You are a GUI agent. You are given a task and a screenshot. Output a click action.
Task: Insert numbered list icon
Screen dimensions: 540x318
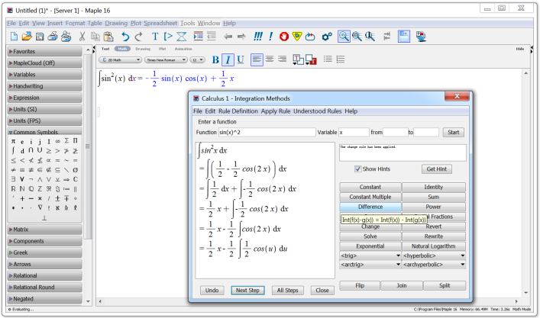(x=341, y=59)
